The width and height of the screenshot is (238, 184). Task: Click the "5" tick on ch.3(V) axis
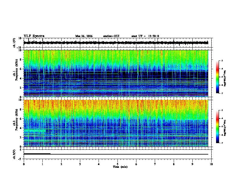point(21,150)
